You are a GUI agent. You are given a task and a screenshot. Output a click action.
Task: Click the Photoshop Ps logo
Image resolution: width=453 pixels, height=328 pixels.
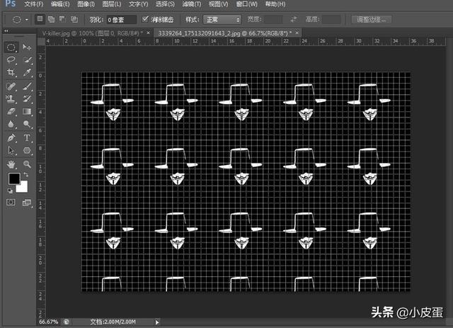click(11, 4)
